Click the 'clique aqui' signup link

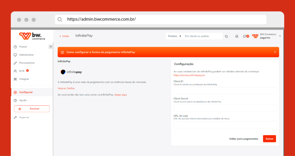(x=120, y=95)
